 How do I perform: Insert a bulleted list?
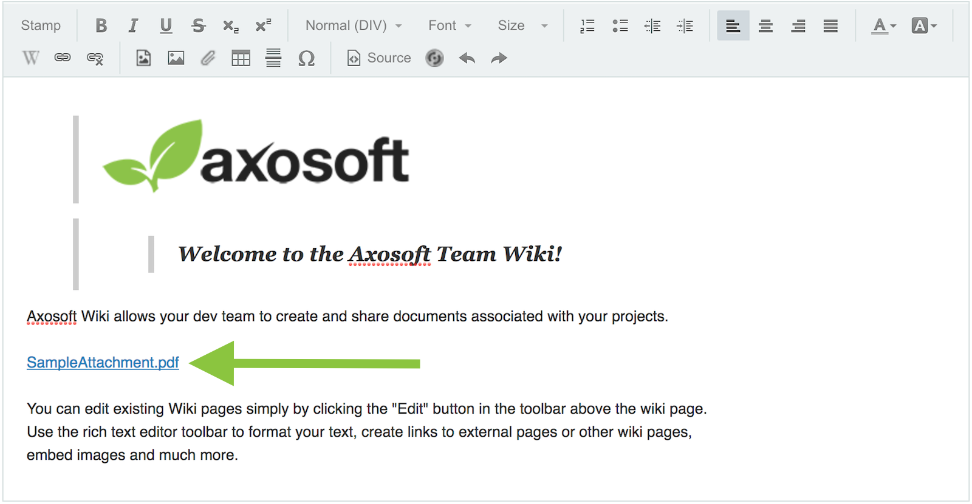tap(620, 25)
